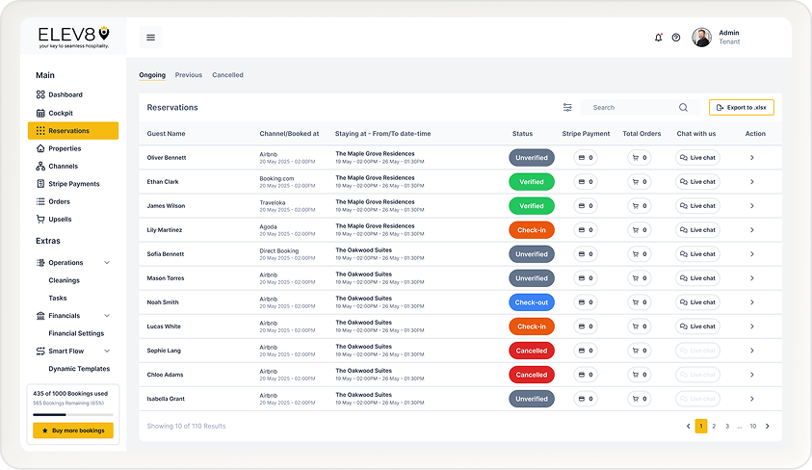Collapse the Operations section
Viewport: 812px width, 470px height.
point(107,263)
